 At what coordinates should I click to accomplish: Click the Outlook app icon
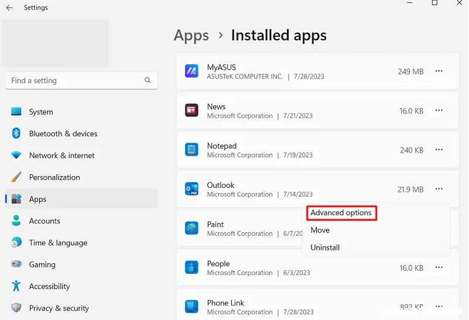pyautogui.click(x=191, y=189)
